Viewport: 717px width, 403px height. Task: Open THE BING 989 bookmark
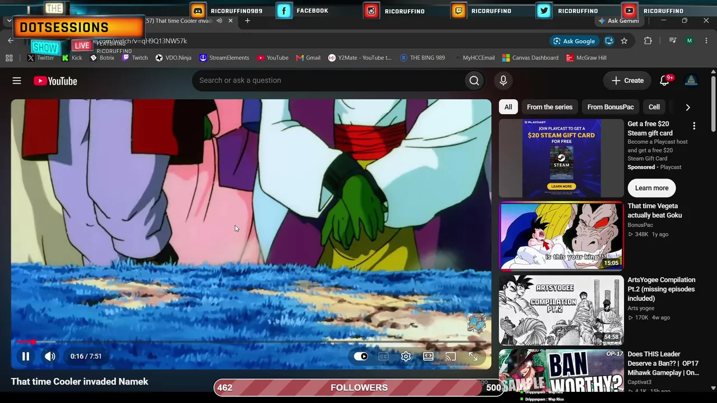(422, 58)
